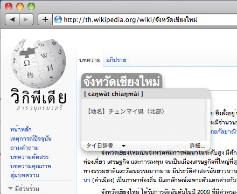Image resolution: width=237 pixels, height=194 pixels.
Task: Open the หน้าหลัก sidebar link
Action: tap(21, 129)
